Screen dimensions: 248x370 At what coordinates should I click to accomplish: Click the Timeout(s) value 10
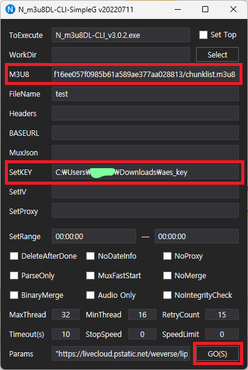point(65,334)
